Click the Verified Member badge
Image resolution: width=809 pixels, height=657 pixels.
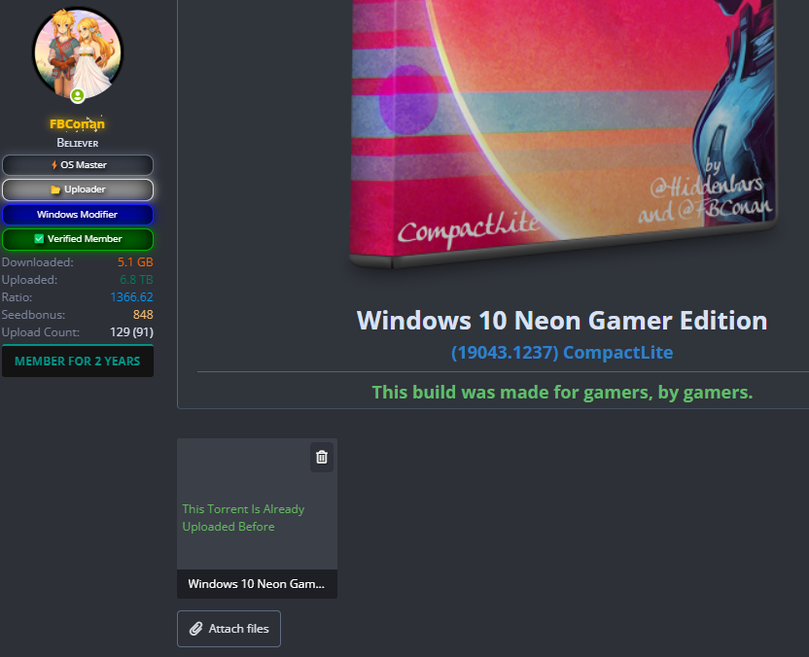click(x=78, y=239)
